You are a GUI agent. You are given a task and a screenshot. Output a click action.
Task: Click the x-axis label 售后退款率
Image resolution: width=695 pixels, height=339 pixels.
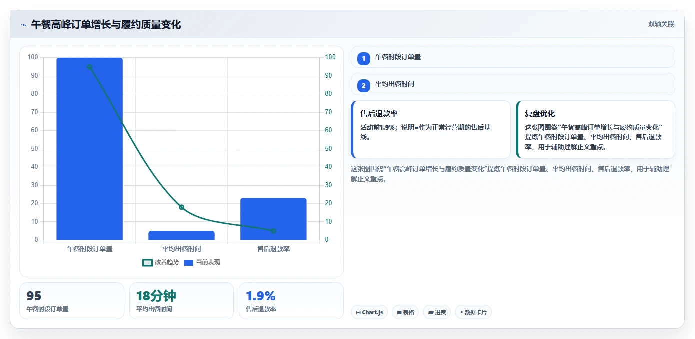(273, 249)
